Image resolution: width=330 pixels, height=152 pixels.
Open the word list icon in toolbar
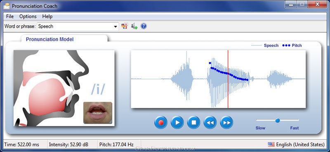(x=125, y=26)
